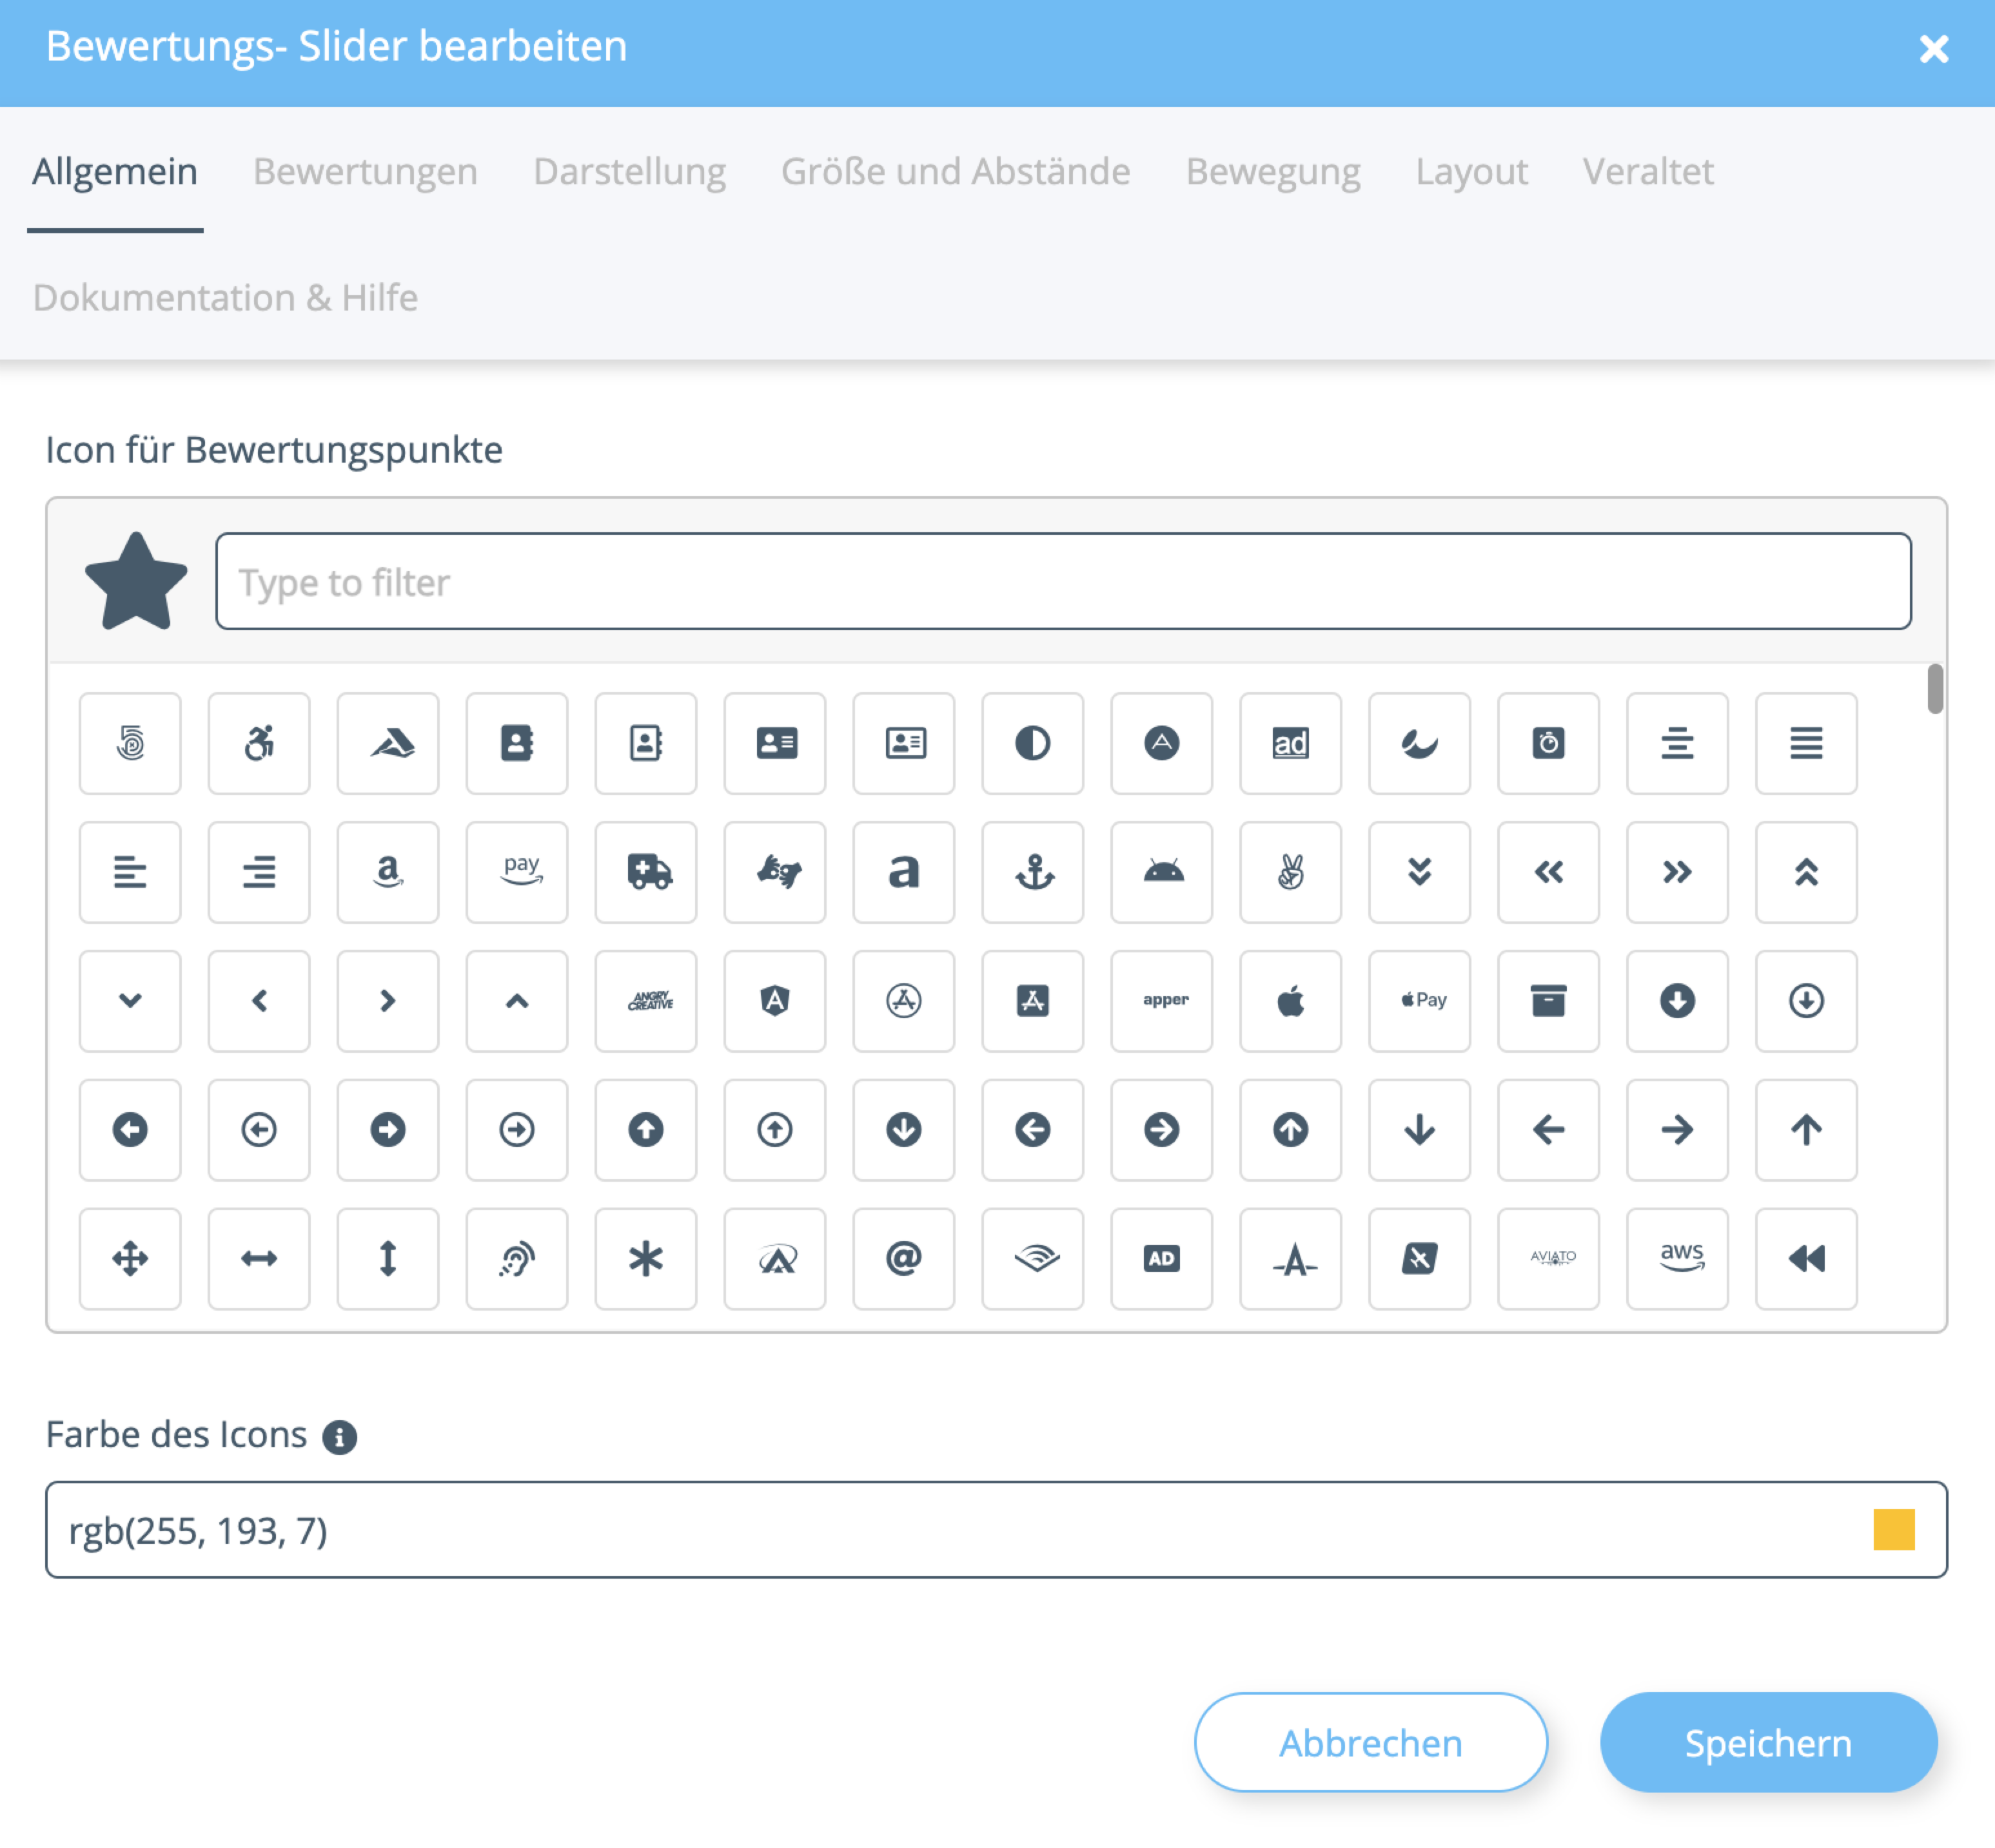The height and width of the screenshot is (1848, 1995).
Task: Select the AWS logo icon
Action: [x=1678, y=1259]
